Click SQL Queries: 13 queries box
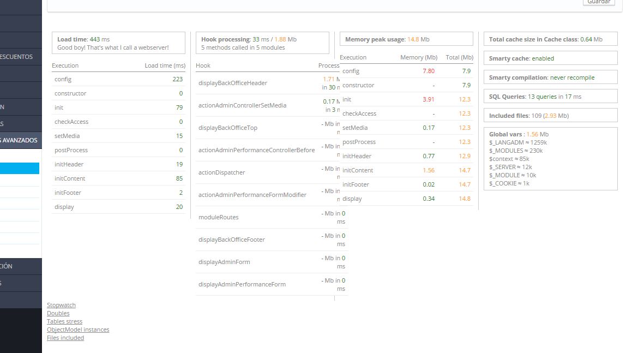The width and height of the screenshot is (626, 353). coord(551,97)
